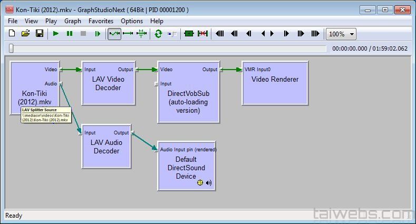Image resolution: width=416 pixels, height=224 pixels.
Task: Click the insert filter green chip icon
Action: click(x=189, y=34)
